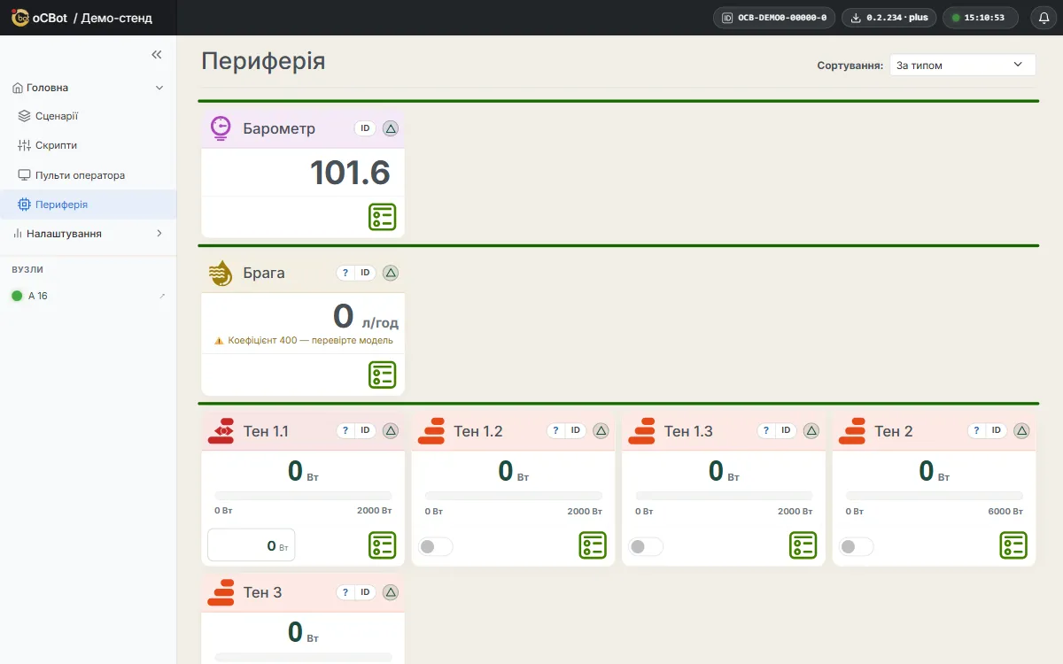Open Пульти оператора in sidebar
This screenshot has height=664, width=1063.
[89, 175]
